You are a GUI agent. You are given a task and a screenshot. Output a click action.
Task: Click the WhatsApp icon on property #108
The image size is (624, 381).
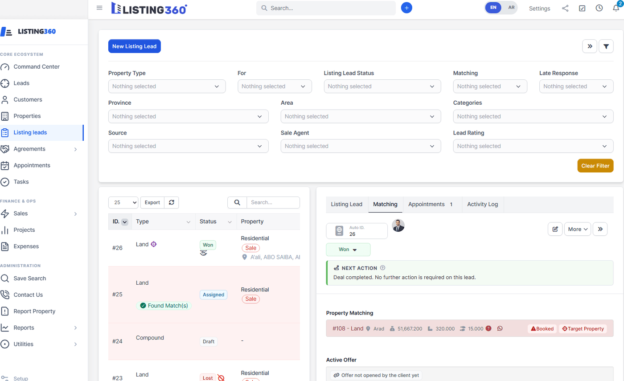coord(500,328)
